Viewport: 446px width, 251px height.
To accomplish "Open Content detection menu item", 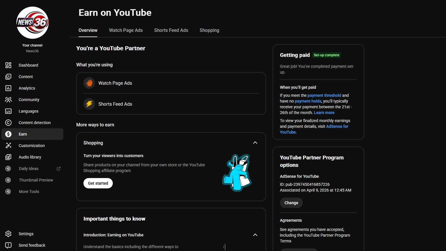I will (x=35, y=123).
